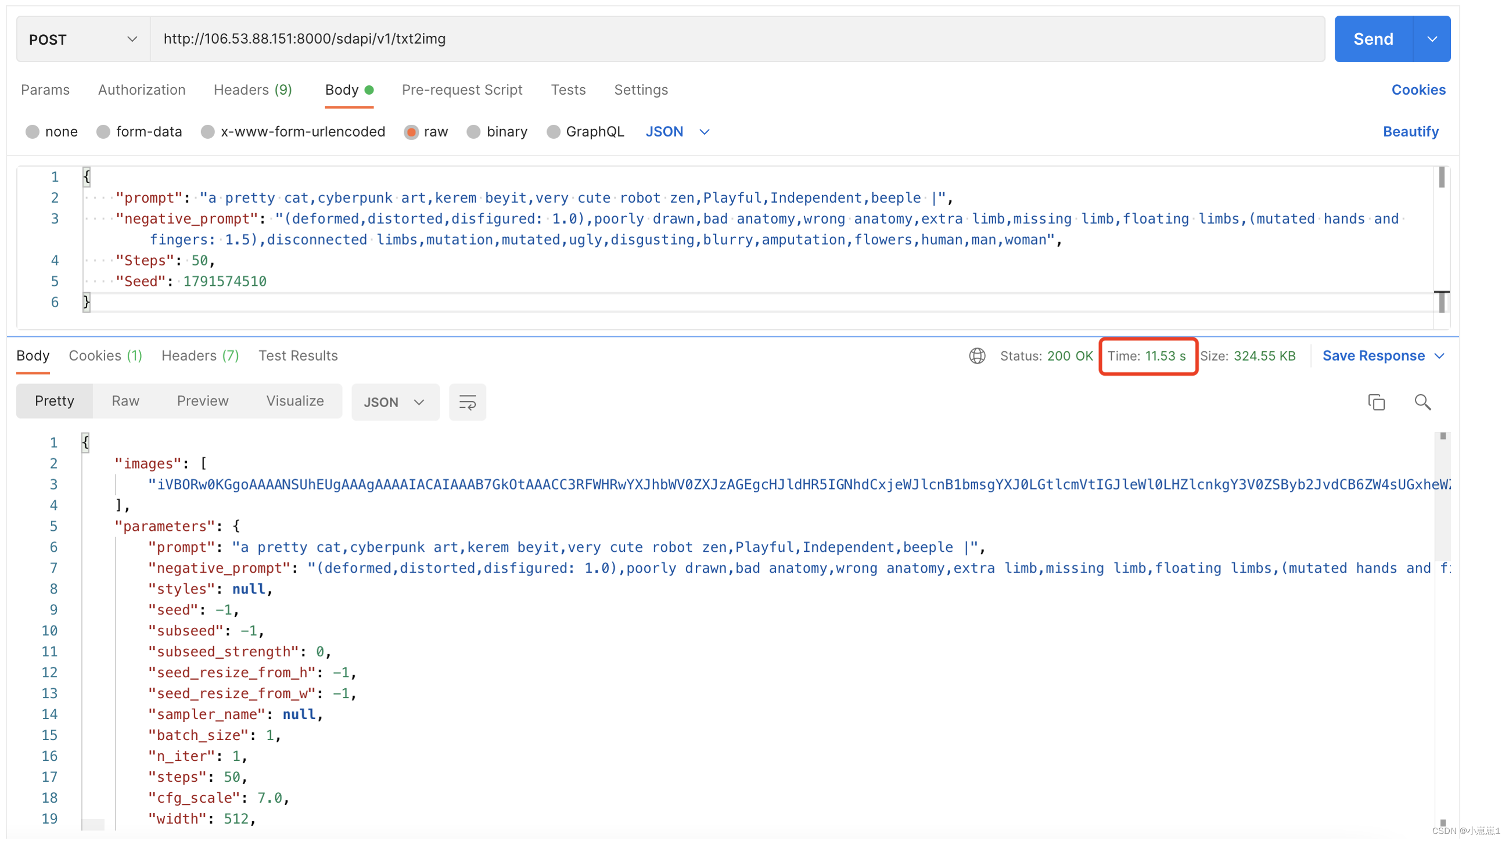Viewport: 1509px width, 841px height.
Task: Click the dropdown arrow next to Send button
Action: pos(1431,39)
